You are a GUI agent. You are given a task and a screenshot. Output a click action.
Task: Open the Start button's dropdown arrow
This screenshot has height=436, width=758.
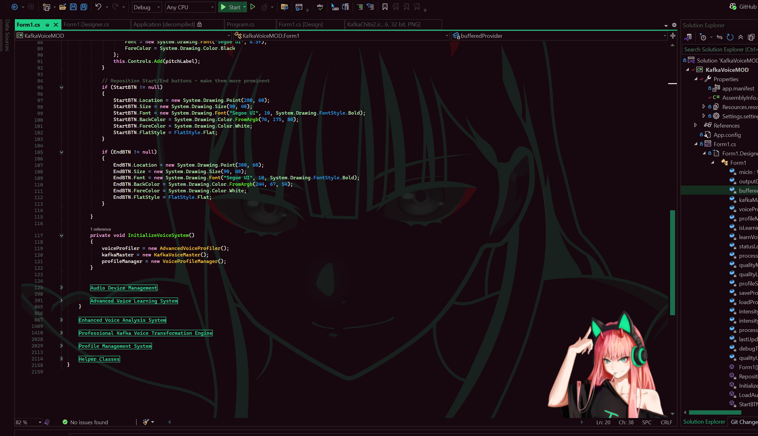click(245, 7)
